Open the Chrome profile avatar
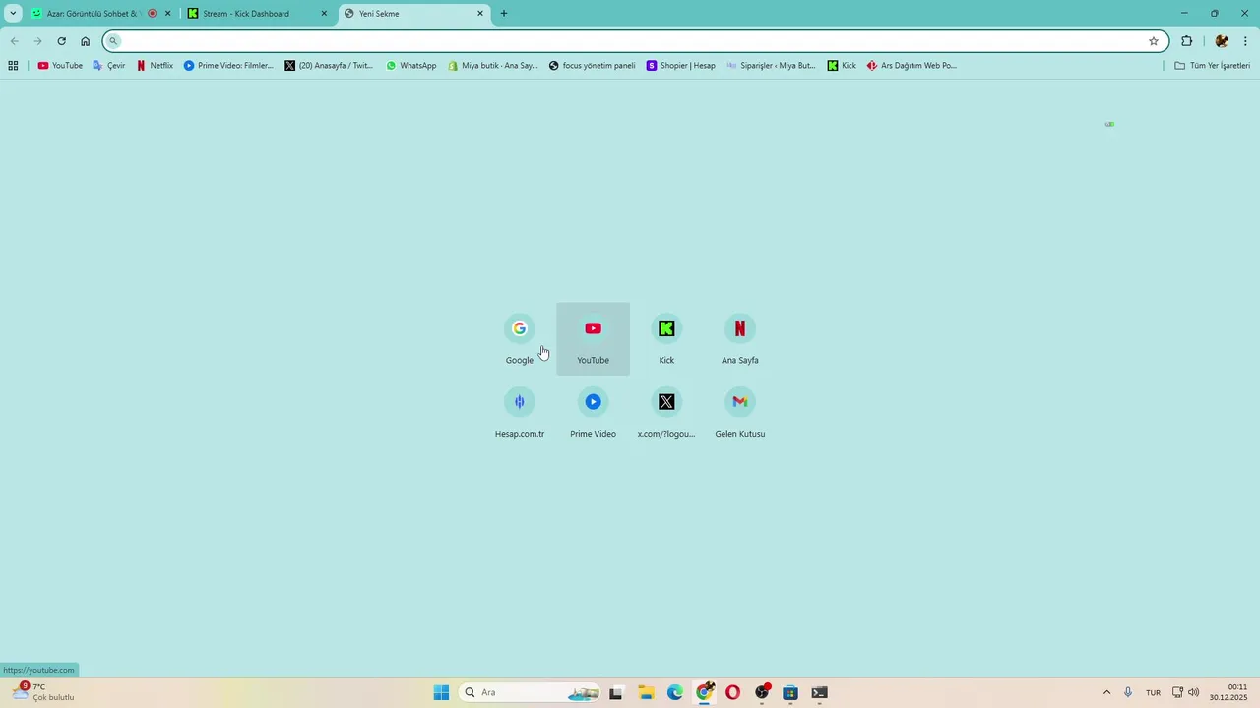The image size is (1260, 708). click(1222, 41)
